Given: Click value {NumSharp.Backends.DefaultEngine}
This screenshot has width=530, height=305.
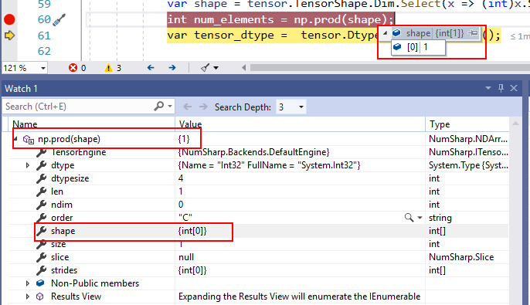Looking at the screenshot, I should coord(253,152).
